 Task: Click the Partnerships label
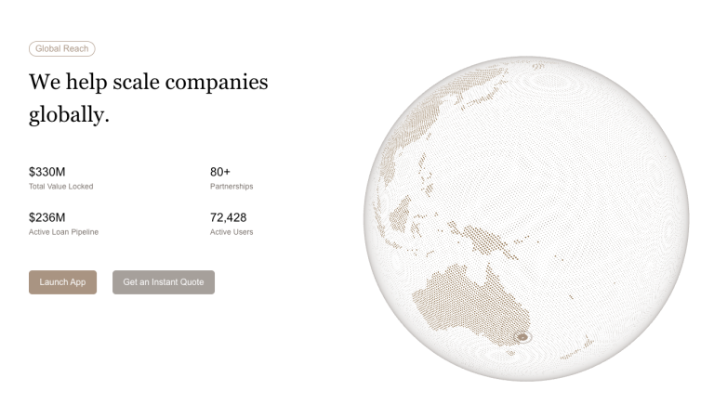[231, 187]
